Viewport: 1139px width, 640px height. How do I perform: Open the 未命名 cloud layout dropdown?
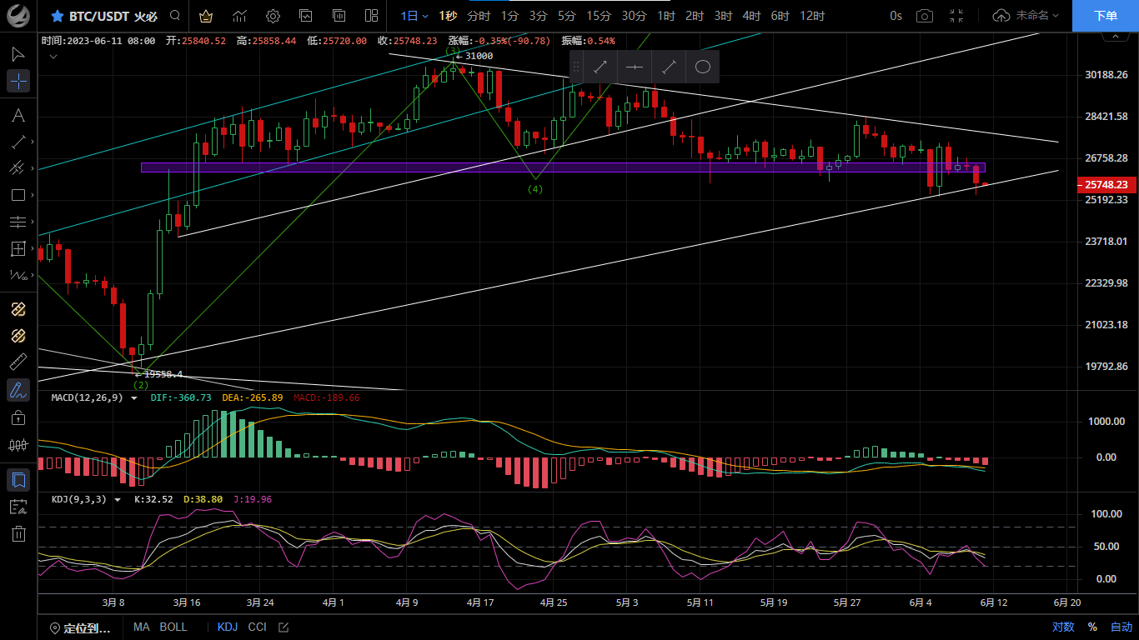click(1026, 16)
